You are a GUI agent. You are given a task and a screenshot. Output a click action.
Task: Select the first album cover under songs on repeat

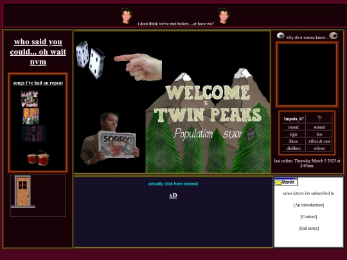click(30, 99)
